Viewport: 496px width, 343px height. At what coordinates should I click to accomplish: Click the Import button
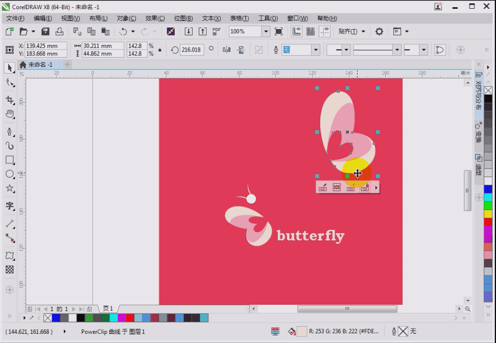click(x=188, y=31)
